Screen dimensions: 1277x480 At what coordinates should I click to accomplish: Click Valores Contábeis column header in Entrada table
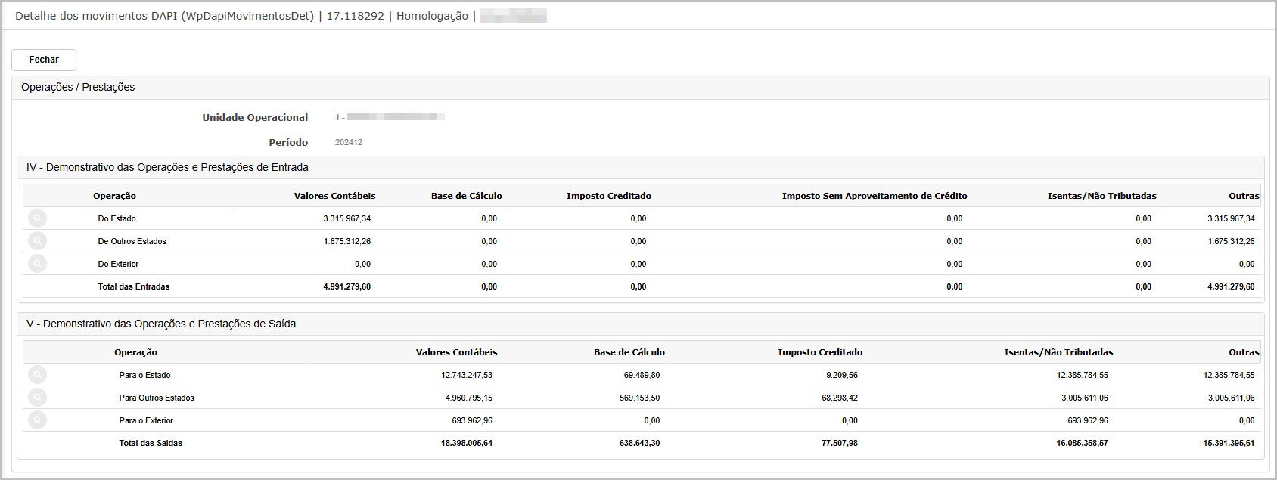point(334,196)
